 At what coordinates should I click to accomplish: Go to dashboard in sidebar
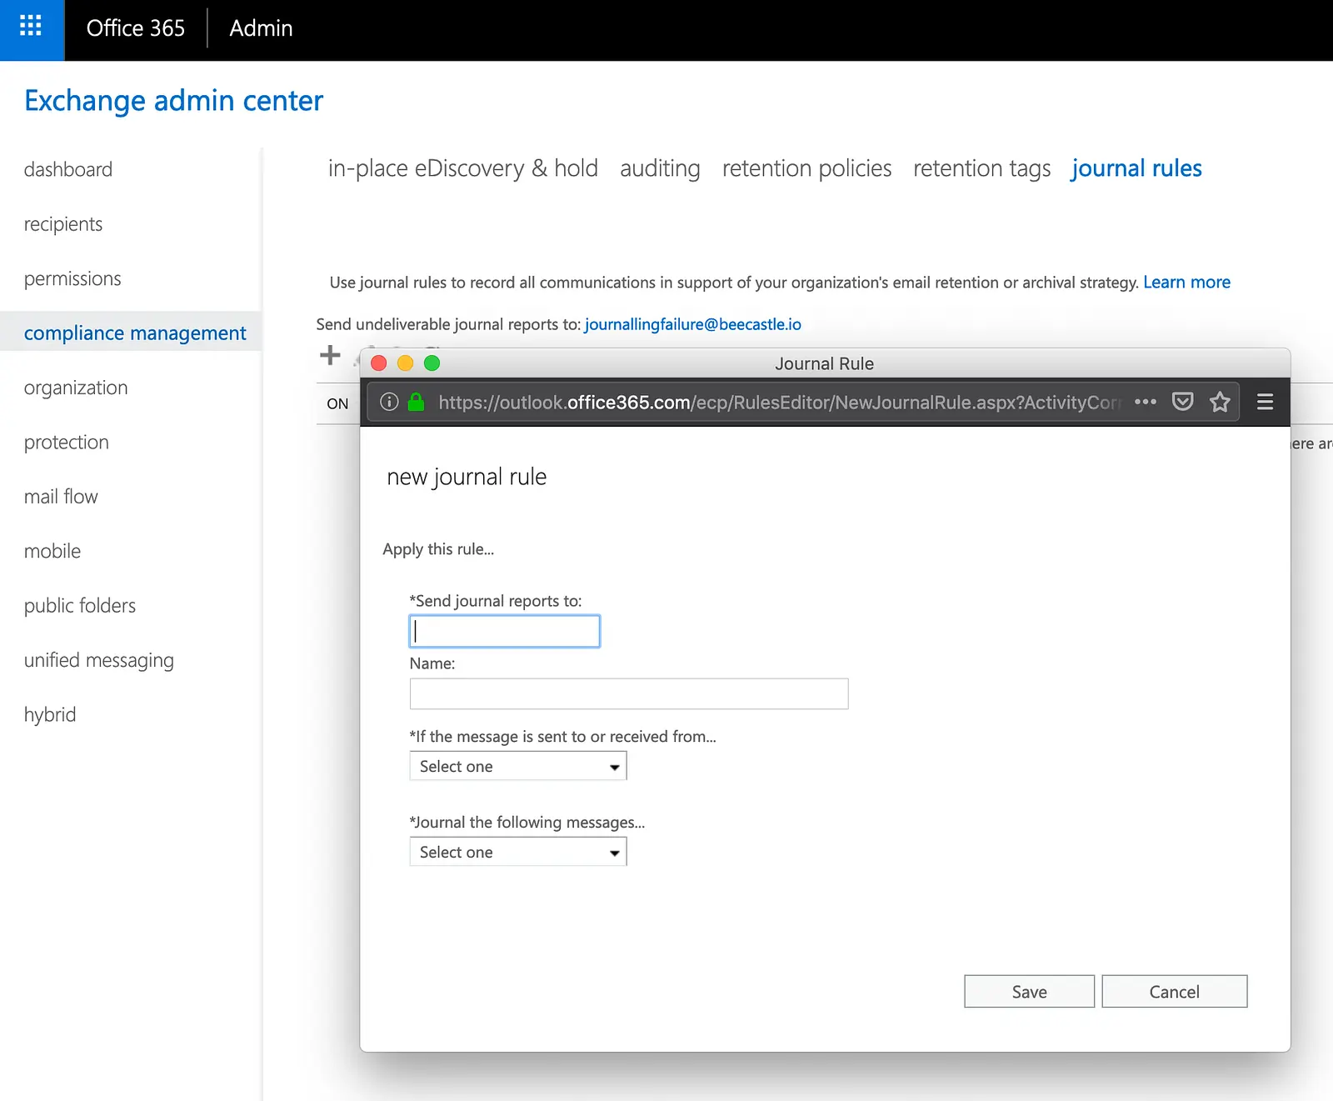[68, 169]
